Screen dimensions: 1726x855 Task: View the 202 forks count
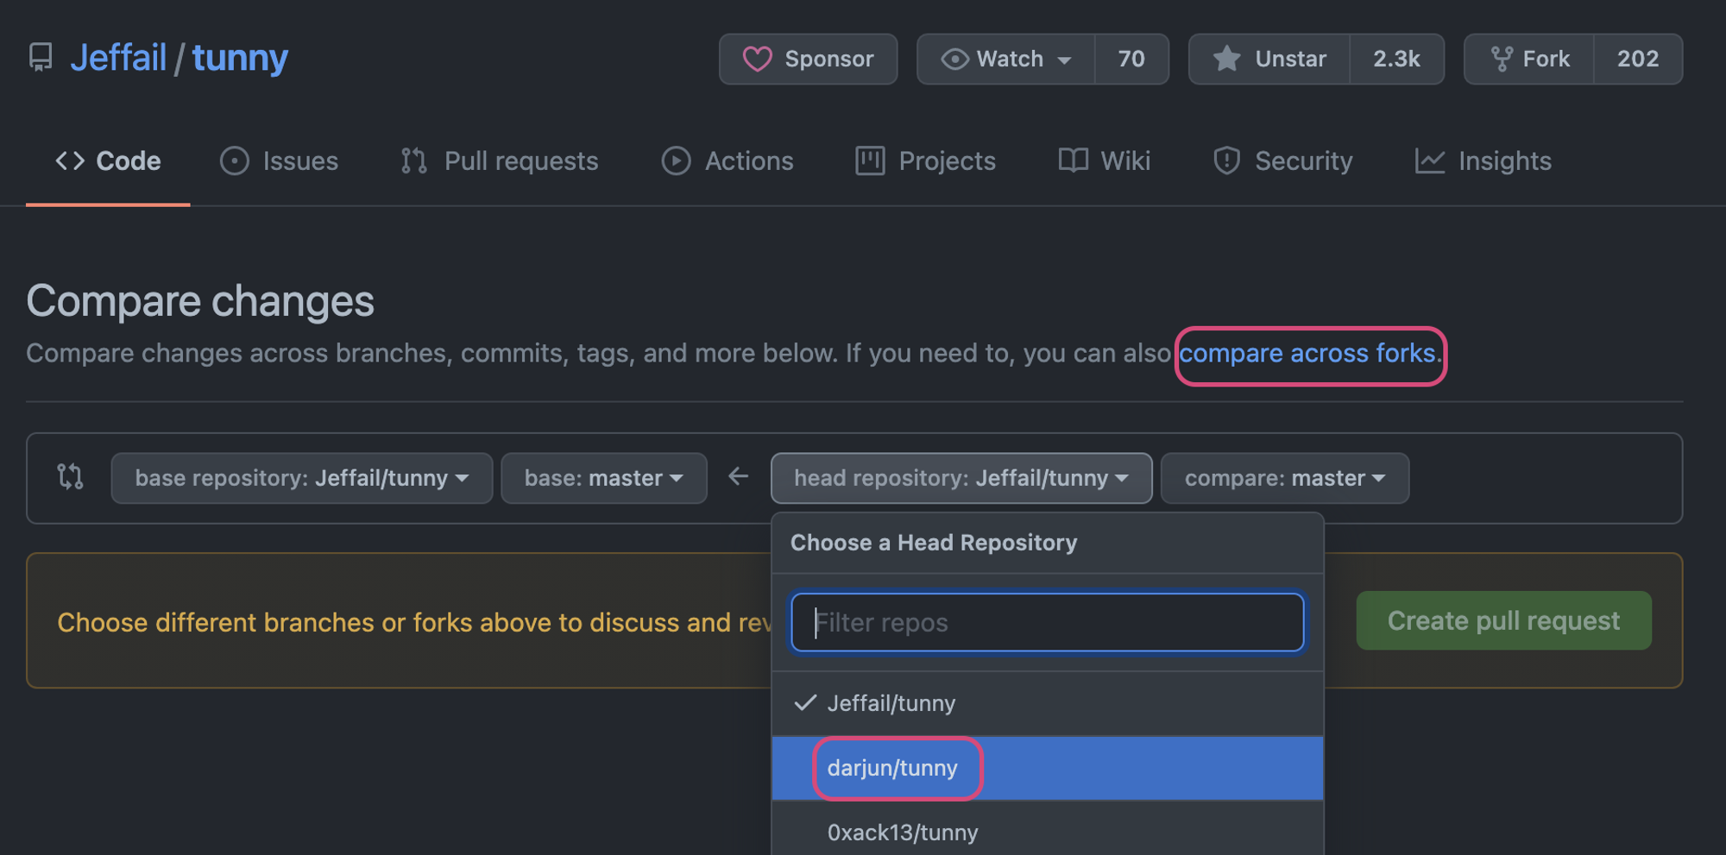pyautogui.click(x=1638, y=59)
